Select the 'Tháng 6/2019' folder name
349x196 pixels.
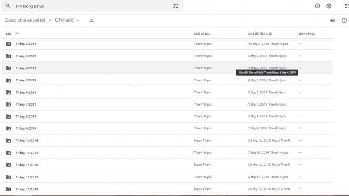click(26, 92)
